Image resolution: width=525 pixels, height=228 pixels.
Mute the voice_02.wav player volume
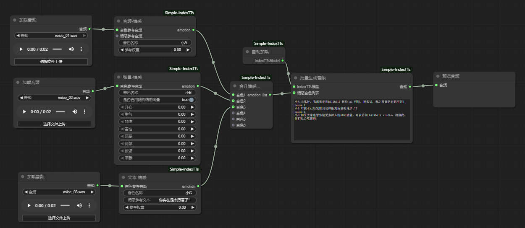[75, 112]
